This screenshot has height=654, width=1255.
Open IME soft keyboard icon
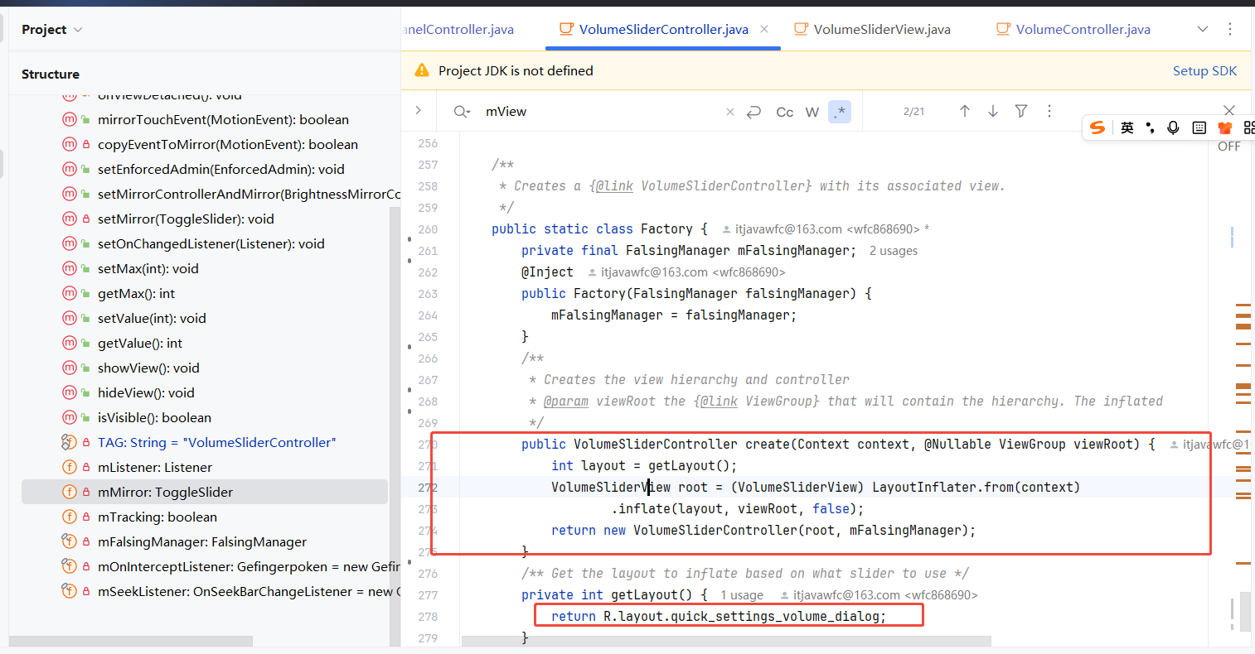1199,127
